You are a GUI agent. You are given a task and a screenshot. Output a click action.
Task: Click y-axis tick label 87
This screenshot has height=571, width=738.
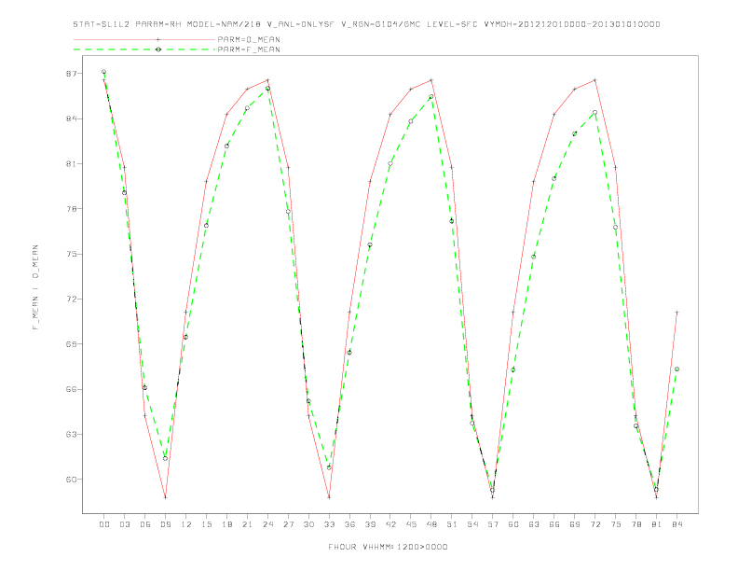72,74
